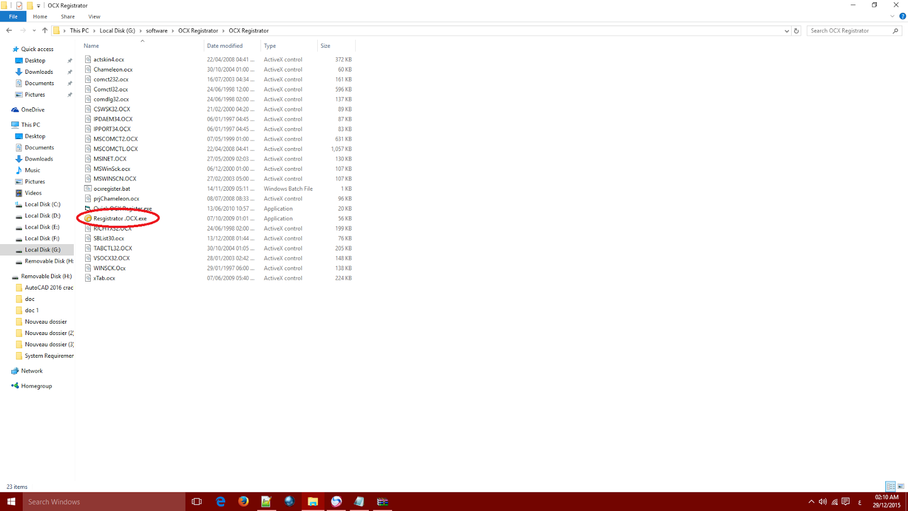The image size is (908, 511).
Task: Click breadcrumb chevron after software
Action: click(x=173, y=31)
